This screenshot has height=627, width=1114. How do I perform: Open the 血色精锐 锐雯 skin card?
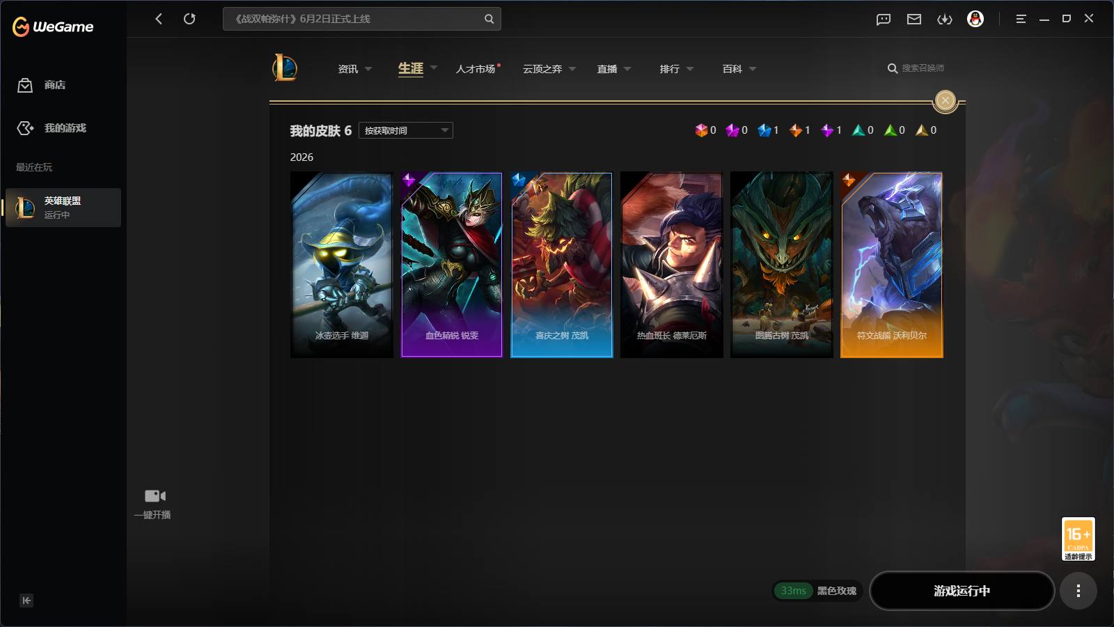coord(452,265)
